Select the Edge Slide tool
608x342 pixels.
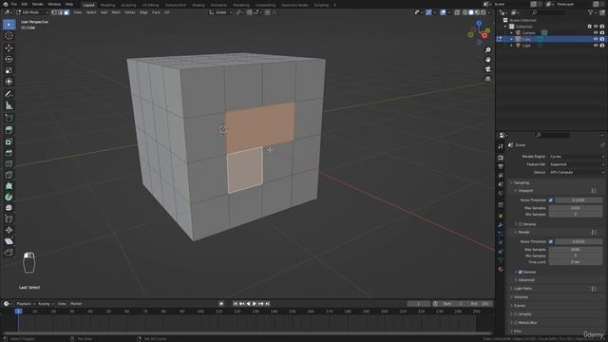(x=9, y=219)
